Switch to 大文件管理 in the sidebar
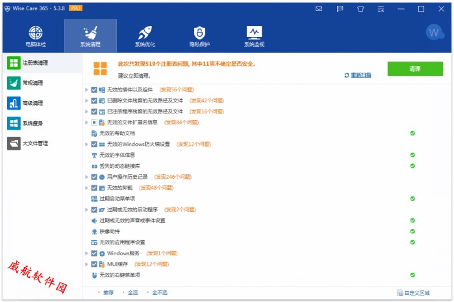This screenshot has width=454, height=302. tap(35, 143)
